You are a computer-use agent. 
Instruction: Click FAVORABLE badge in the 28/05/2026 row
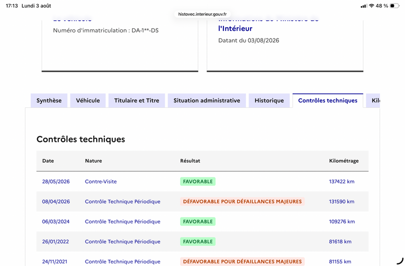tap(198, 181)
